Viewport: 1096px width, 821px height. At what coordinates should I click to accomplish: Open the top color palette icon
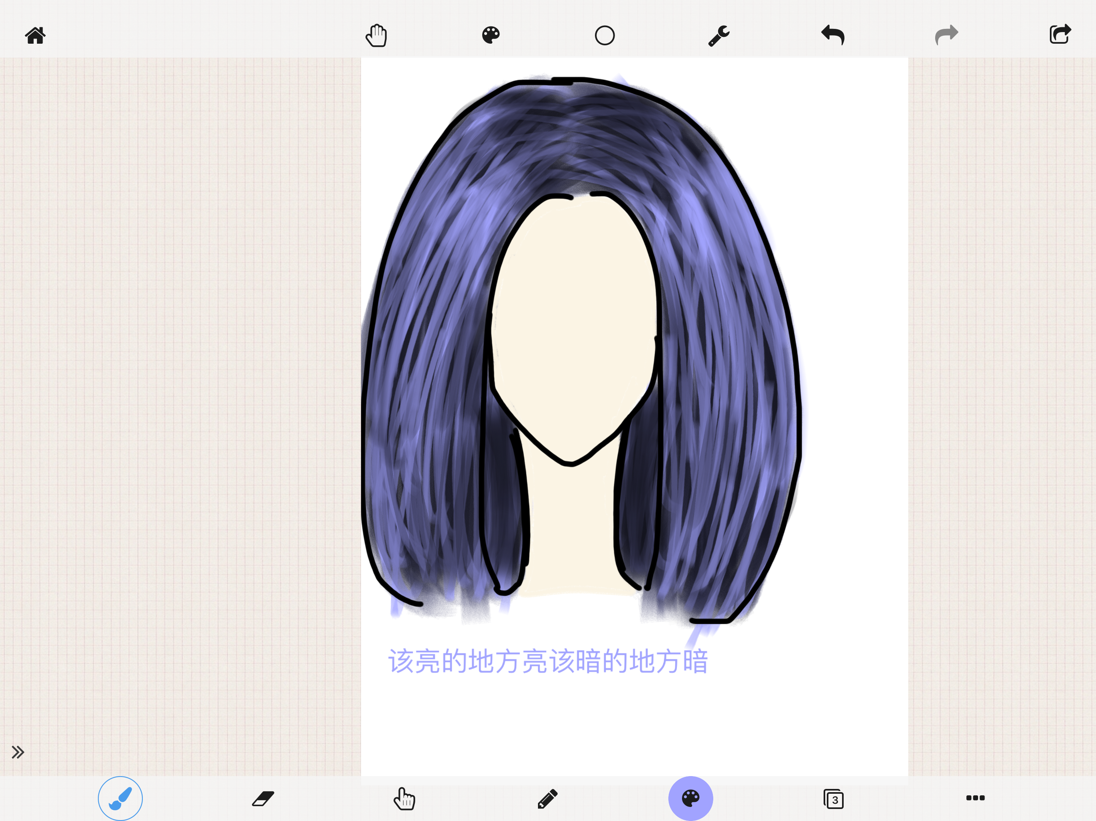tap(491, 35)
